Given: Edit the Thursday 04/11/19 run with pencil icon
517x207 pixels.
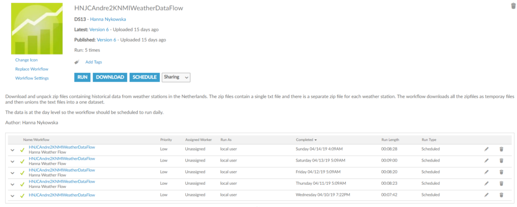Looking at the screenshot, I should [486, 183].
